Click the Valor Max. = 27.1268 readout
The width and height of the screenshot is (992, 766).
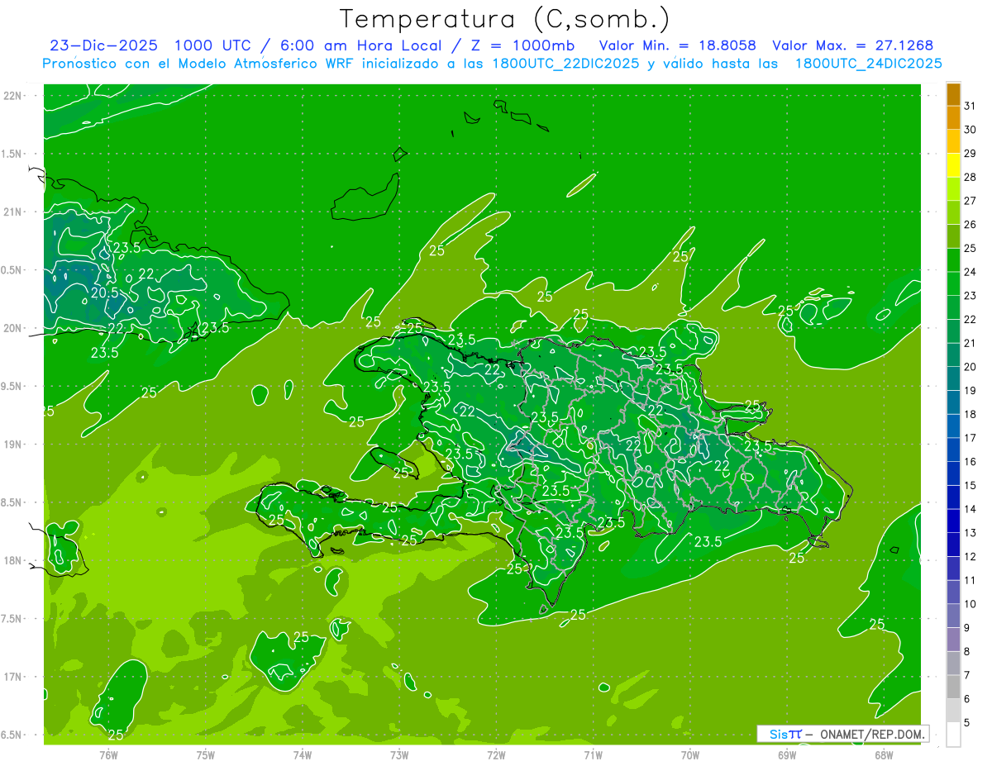click(x=852, y=45)
